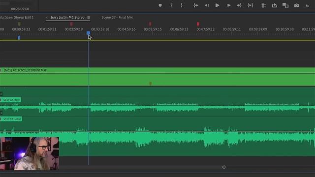Play the sequence

pos(217,5)
